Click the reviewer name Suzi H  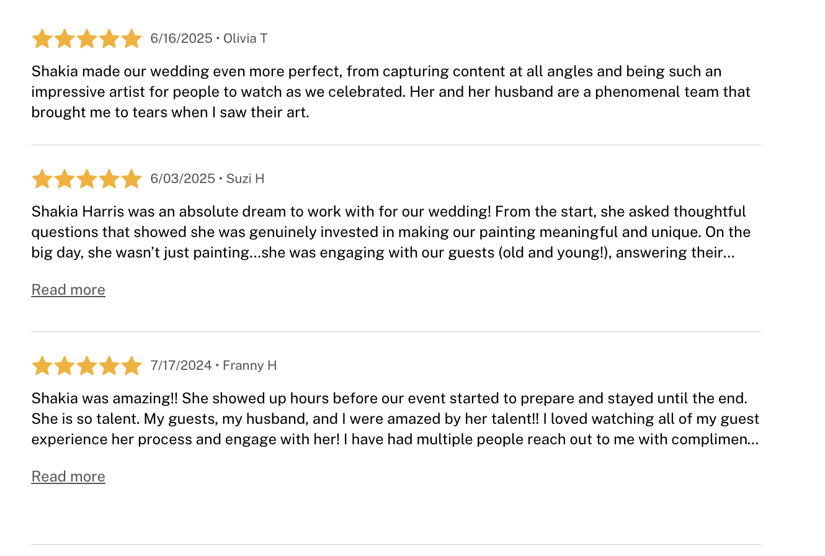[x=245, y=179]
